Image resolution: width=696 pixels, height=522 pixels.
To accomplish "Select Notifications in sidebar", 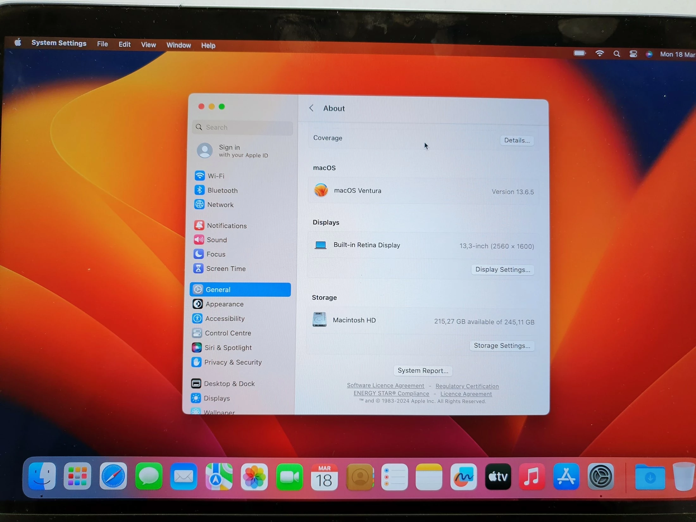I will [241, 225].
